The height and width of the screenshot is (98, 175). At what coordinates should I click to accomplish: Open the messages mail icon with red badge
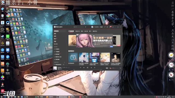tap(110, 27)
